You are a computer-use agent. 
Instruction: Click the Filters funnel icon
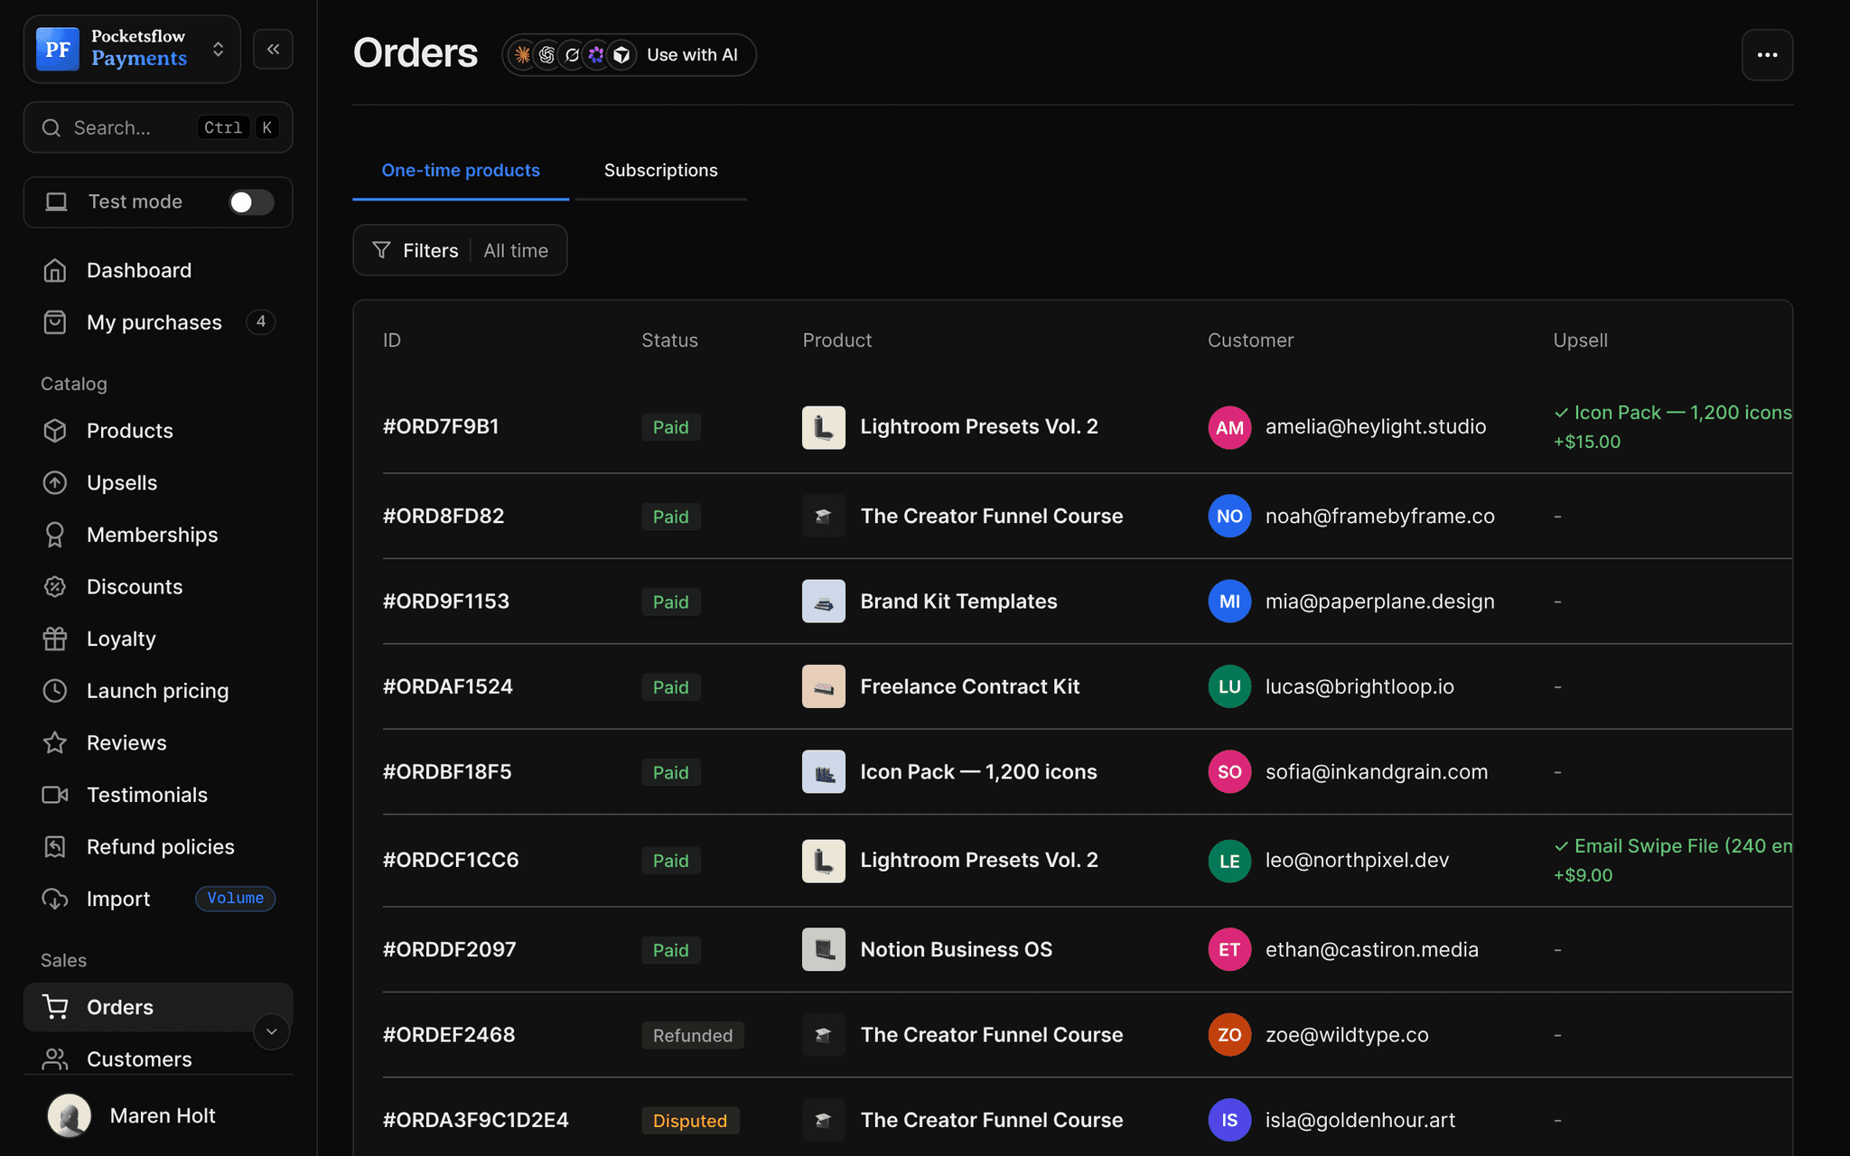point(382,250)
